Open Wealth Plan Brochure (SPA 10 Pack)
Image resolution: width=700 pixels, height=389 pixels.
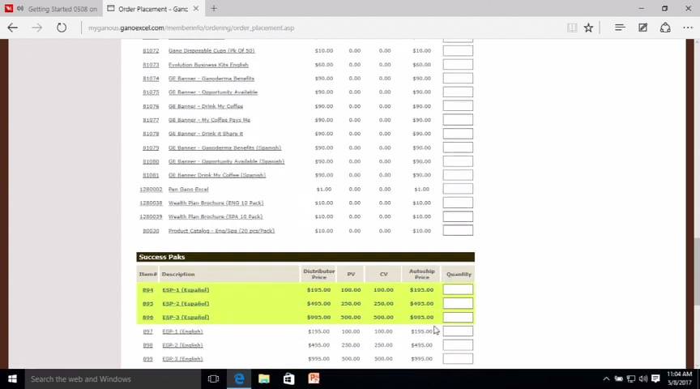(x=216, y=216)
